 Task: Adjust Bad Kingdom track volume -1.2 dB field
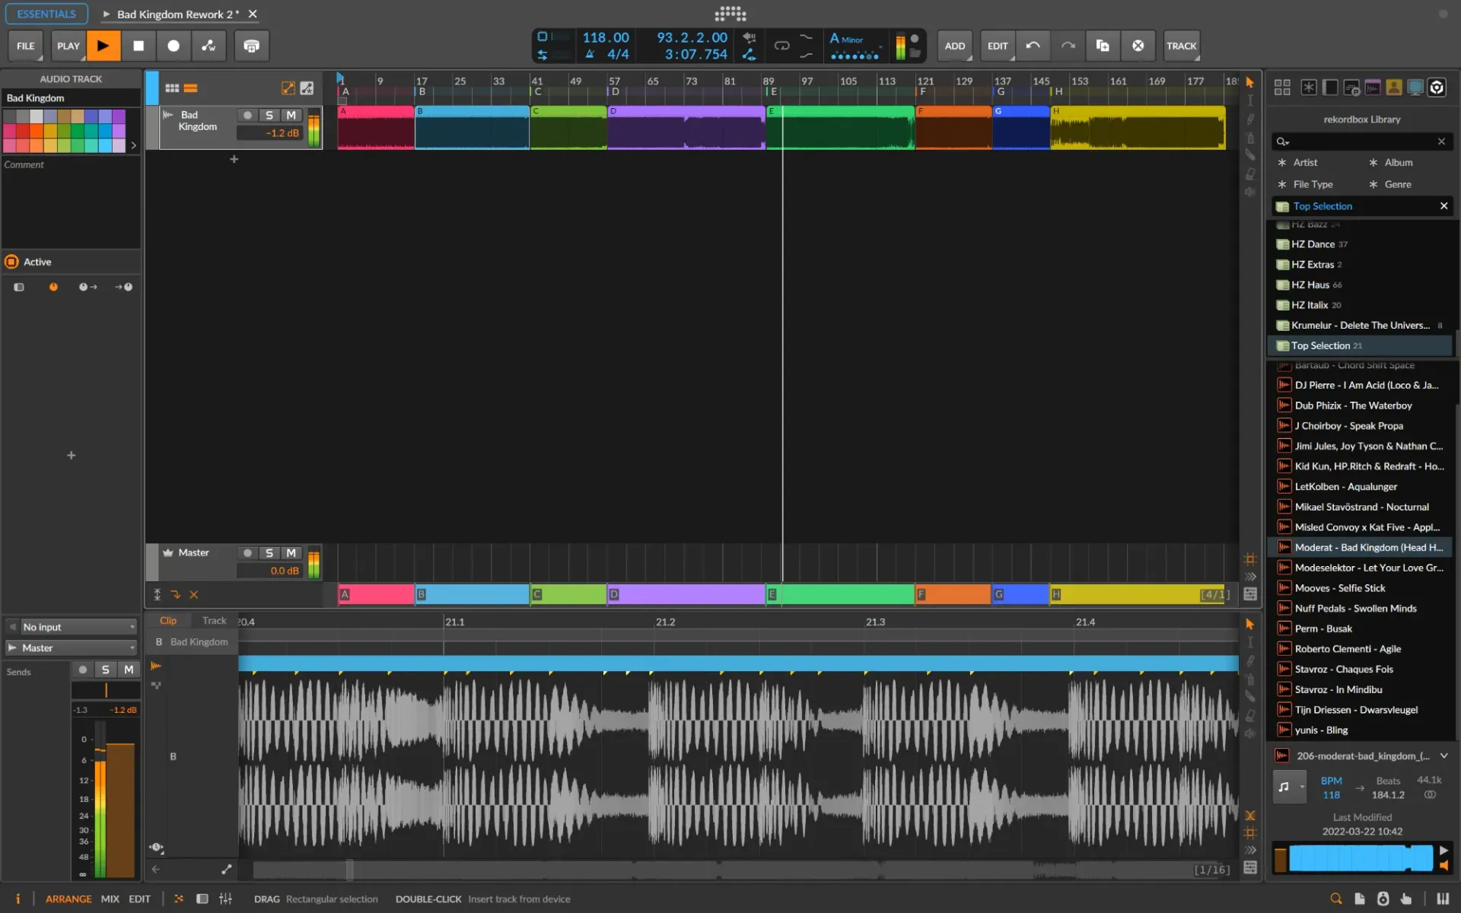pyautogui.click(x=270, y=133)
